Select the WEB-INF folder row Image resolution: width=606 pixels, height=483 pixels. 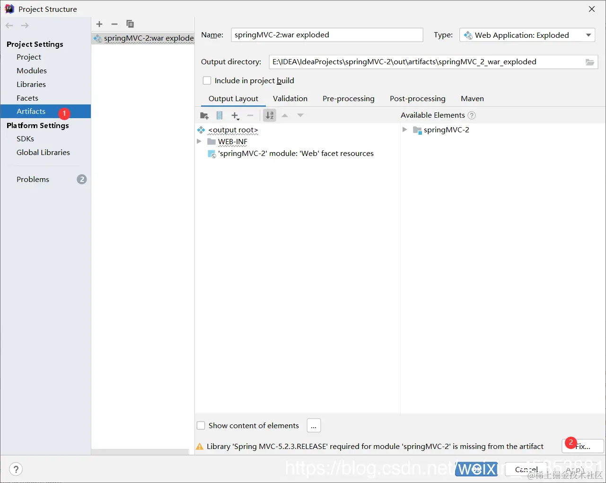227,142
